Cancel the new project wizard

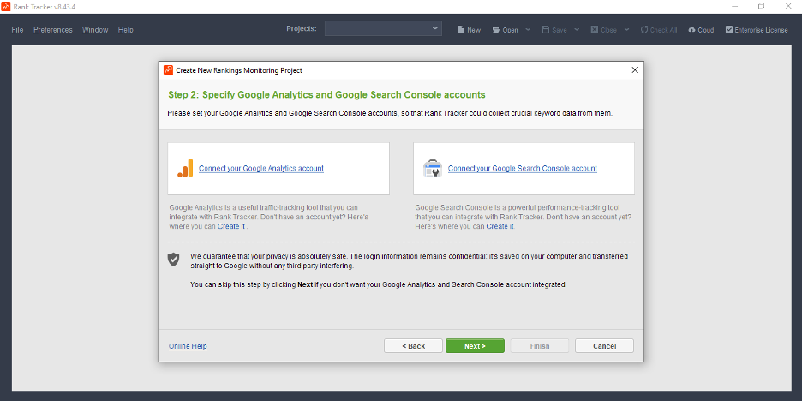[604, 346]
